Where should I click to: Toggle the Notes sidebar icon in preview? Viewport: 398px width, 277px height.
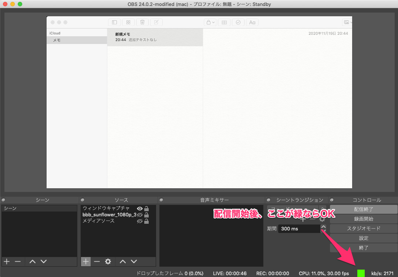[114, 22]
